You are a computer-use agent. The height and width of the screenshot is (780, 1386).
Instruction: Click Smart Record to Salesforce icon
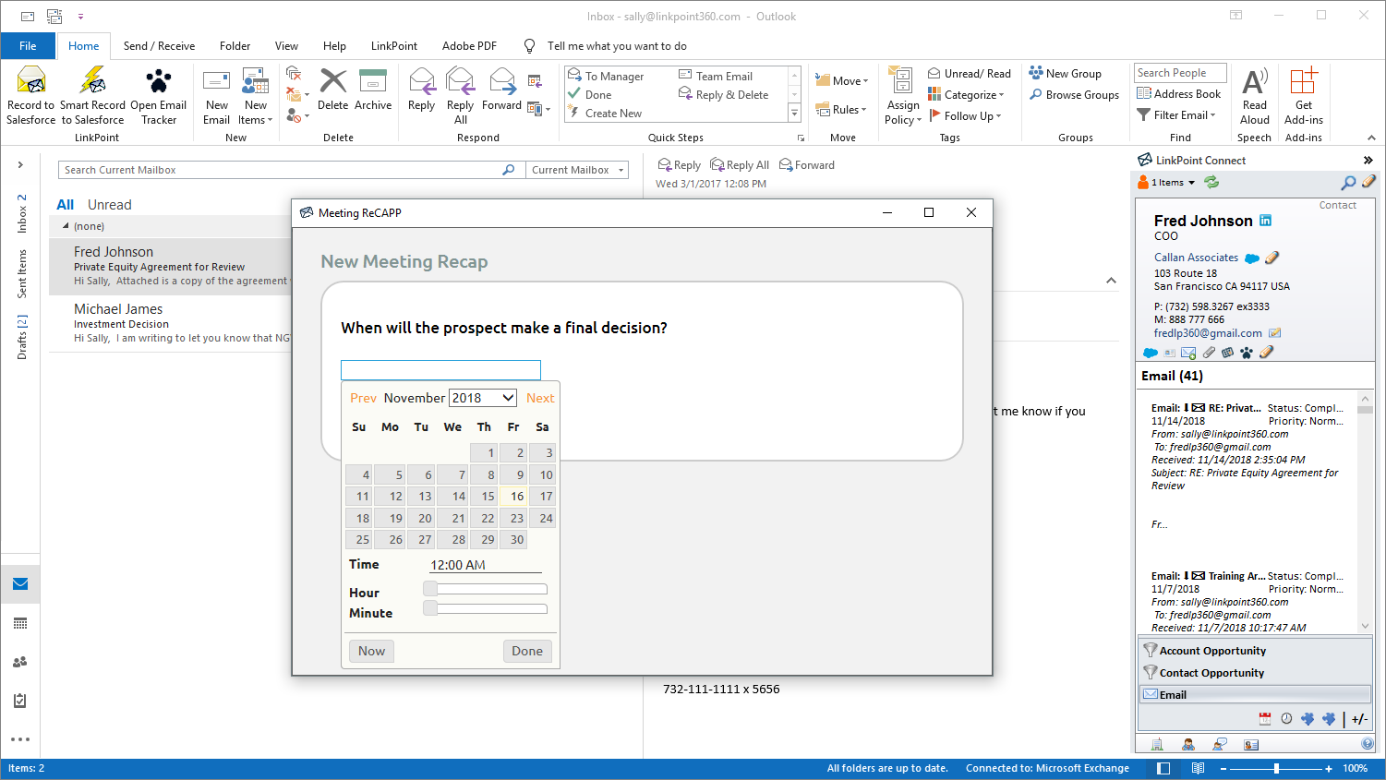[x=92, y=81]
